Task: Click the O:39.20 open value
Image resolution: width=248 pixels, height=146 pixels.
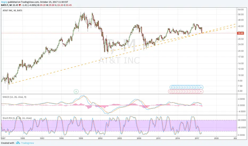Action: (42, 5)
